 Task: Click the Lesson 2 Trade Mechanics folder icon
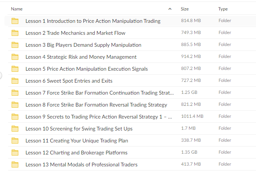coord(15,33)
